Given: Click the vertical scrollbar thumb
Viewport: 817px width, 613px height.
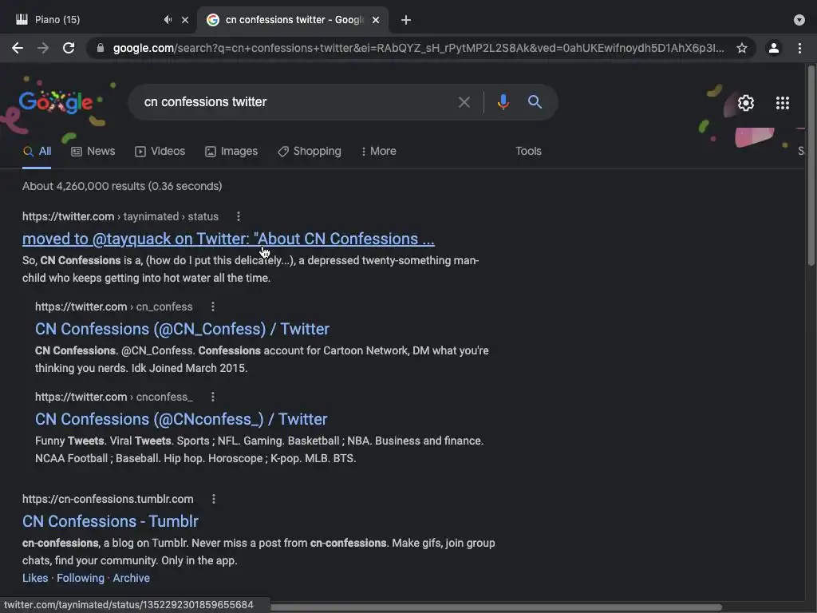Looking at the screenshot, I should [811, 166].
